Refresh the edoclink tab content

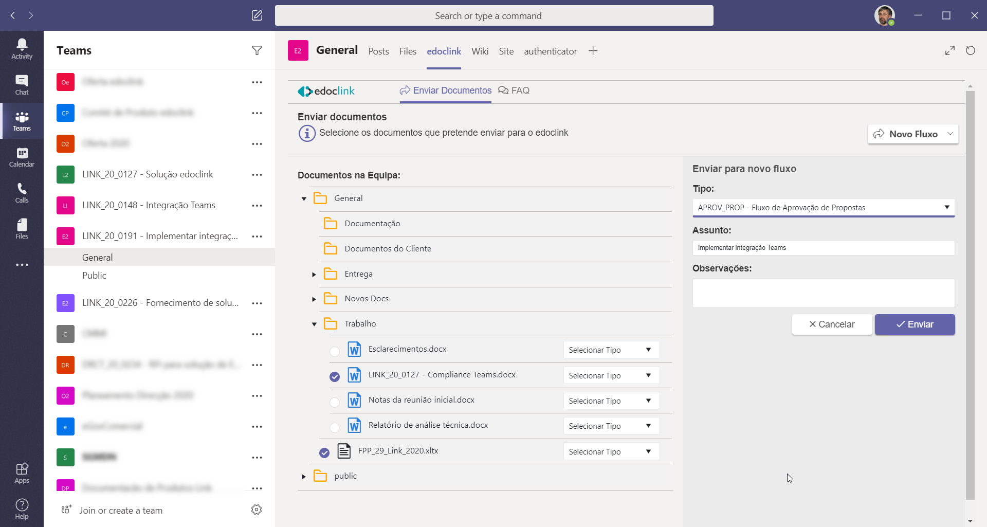(x=971, y=50)
